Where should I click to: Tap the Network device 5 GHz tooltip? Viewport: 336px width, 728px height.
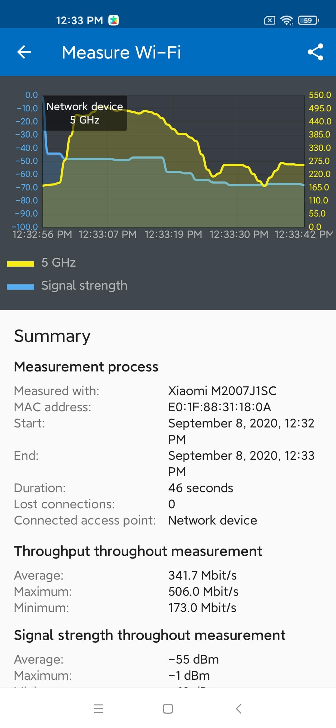(85, 113)
